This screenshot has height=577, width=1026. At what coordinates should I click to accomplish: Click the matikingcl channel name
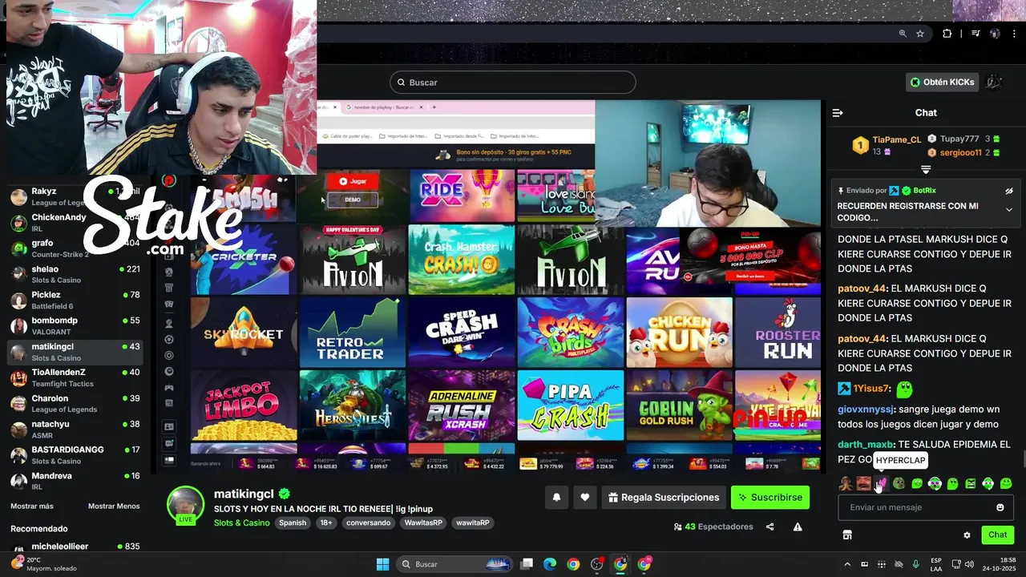tap(244, 494)
